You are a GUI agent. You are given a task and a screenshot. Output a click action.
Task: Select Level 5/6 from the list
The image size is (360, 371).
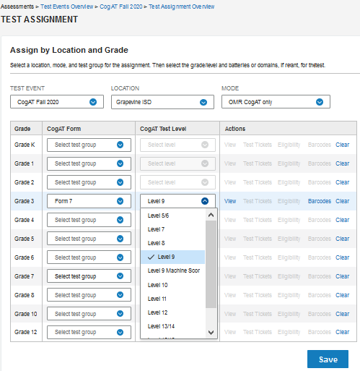(173, 216)
